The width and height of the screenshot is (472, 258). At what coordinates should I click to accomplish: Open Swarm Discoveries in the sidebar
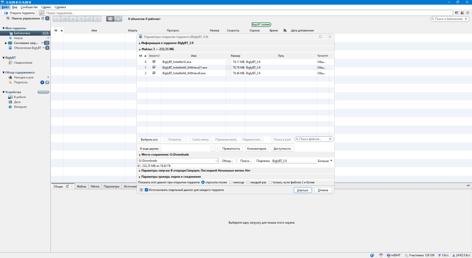23,77
